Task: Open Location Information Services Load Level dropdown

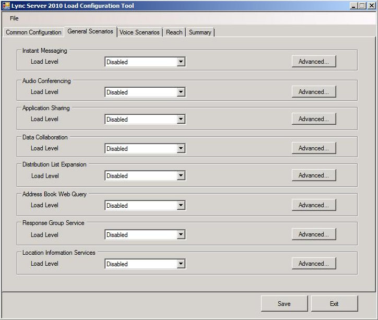Action: pos(145,264)
